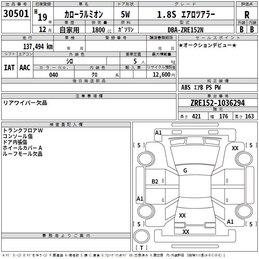Viewport: 259px width, 259px height.
Task: Click the mileage value 137,494 km
Action: click(38, 46)
